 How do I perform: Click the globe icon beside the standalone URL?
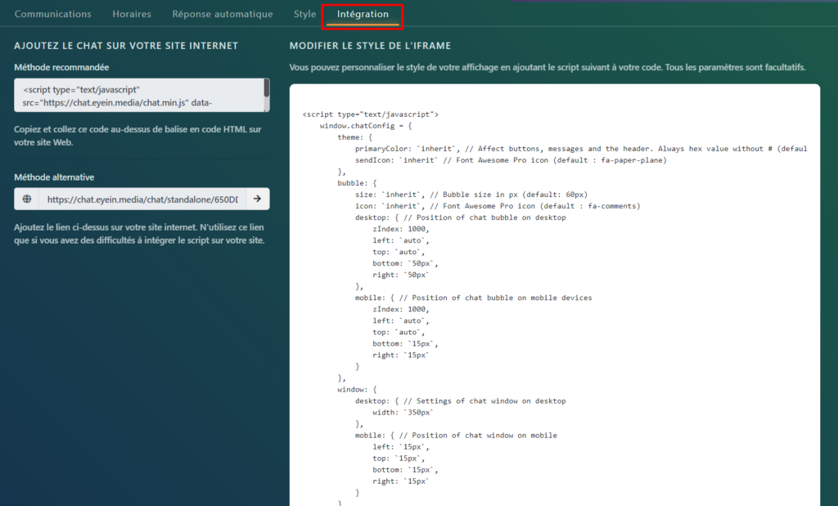click(27, 199)
